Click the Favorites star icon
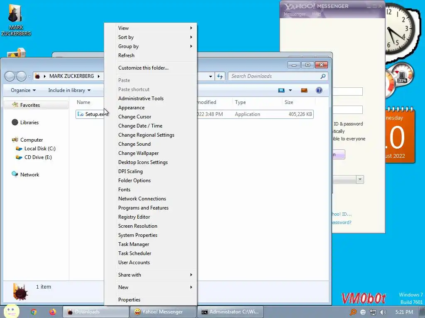 15,105
